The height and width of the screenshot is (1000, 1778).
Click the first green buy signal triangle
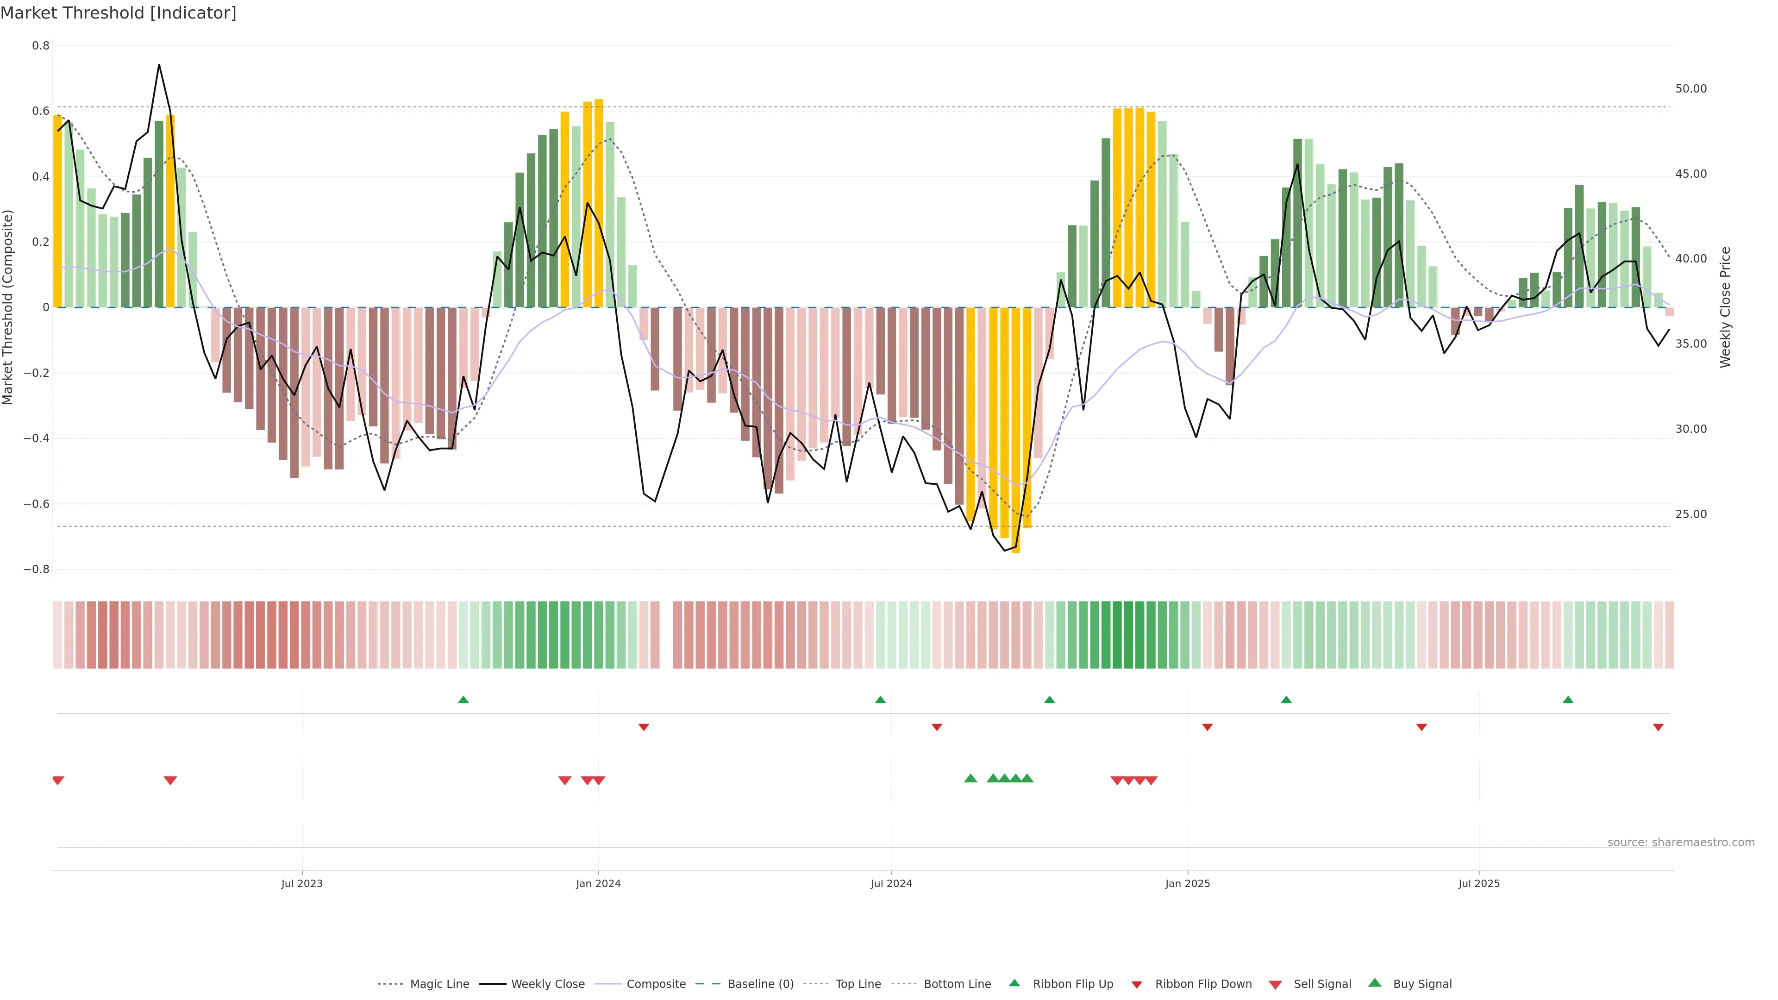point(970,778)
